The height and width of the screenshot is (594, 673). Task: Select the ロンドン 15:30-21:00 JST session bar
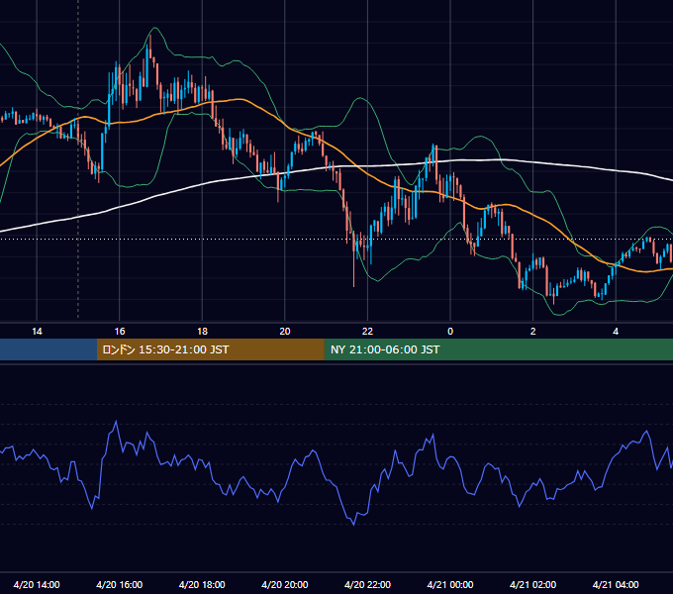pos(210,349)
